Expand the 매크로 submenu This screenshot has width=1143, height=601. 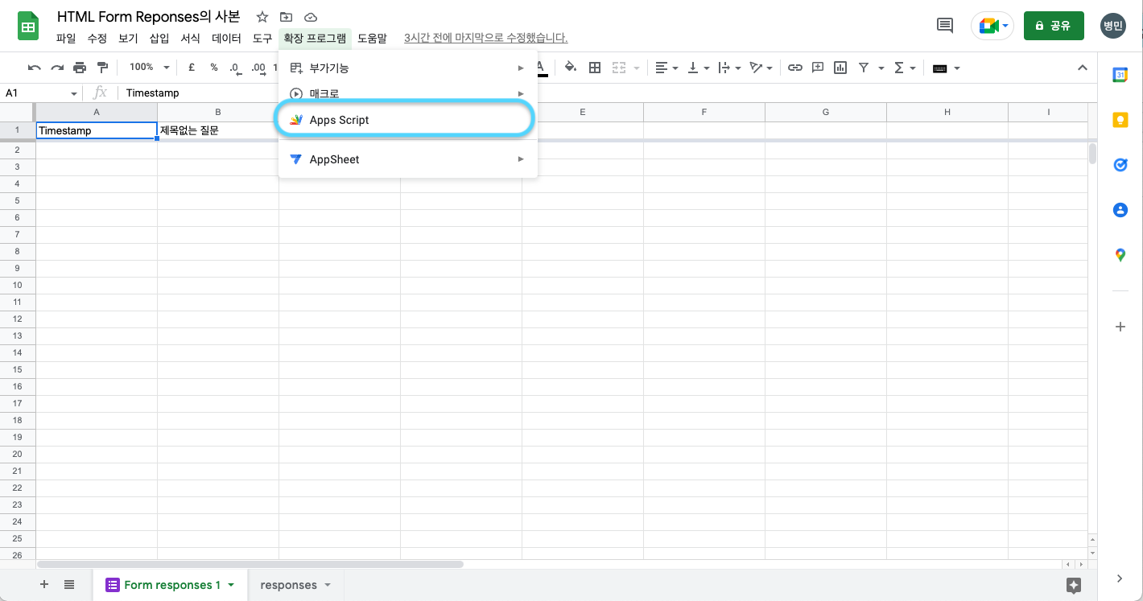pyautogui.click(x=408, y=93)
